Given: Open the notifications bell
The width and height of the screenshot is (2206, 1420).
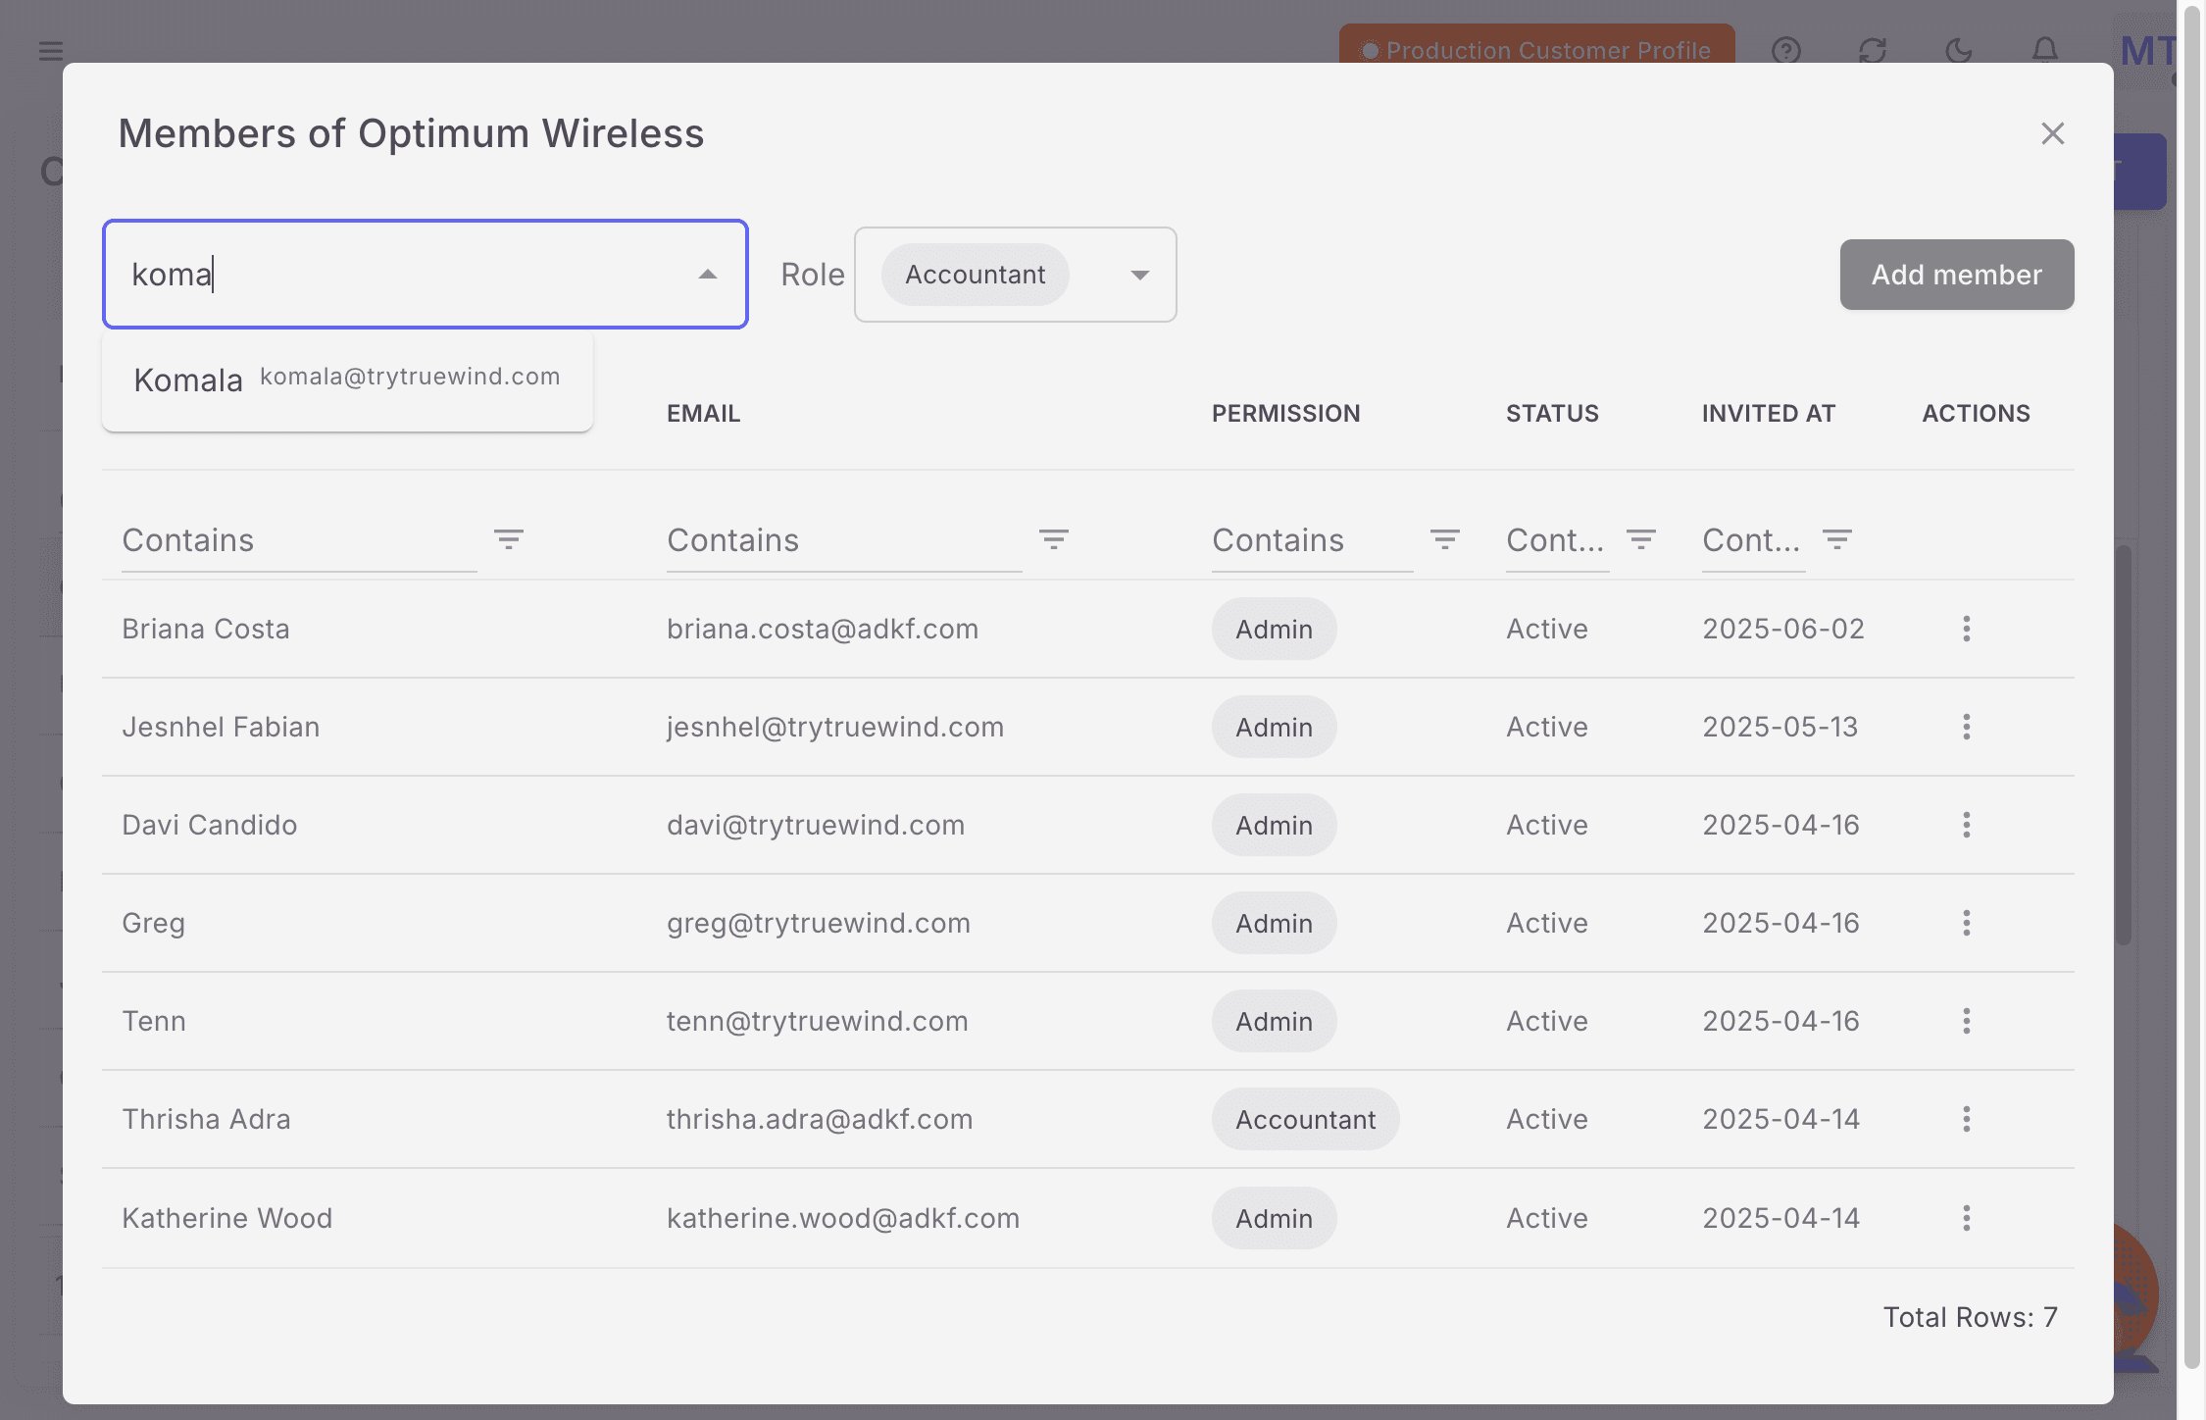Looking at the screenshot, I should (2043, 50).
